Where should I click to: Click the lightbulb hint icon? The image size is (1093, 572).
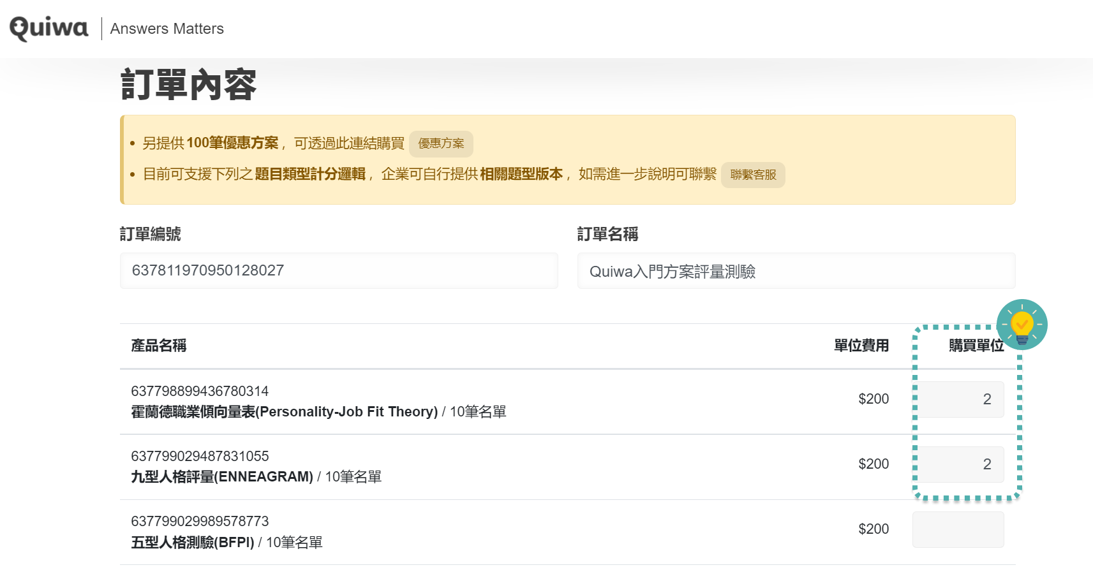pyautogui.click(x=1022, y=325)
